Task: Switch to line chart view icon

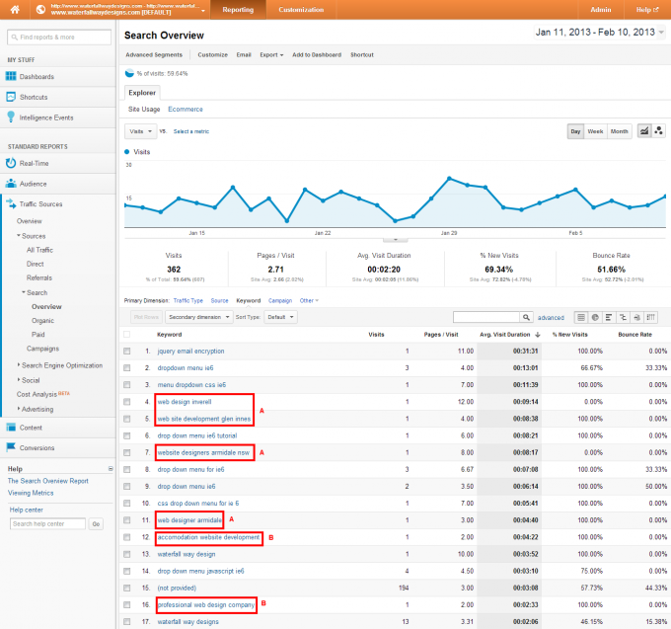Action: [x=644, y=131]
